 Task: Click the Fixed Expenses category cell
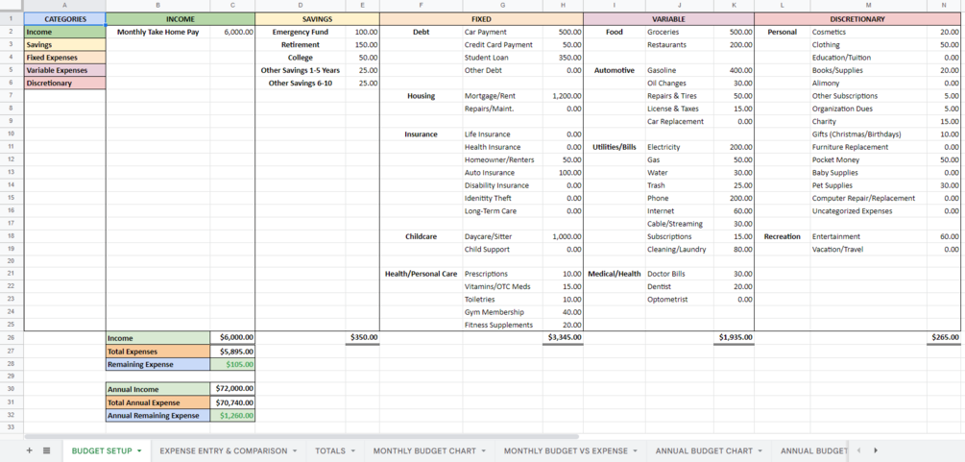pos(65,58)
